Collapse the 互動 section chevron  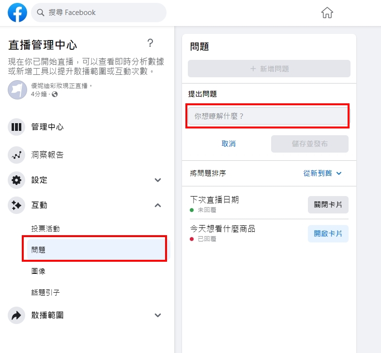tap(157, 205)
